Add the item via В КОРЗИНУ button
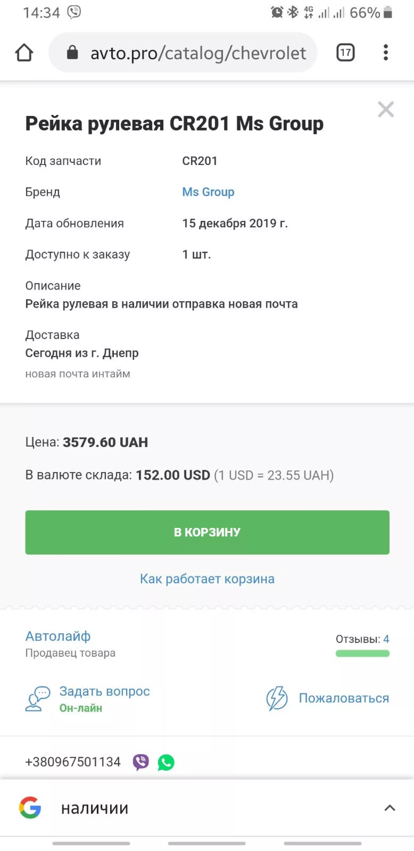Screen dimensions: 414x851 click(207, 532)
